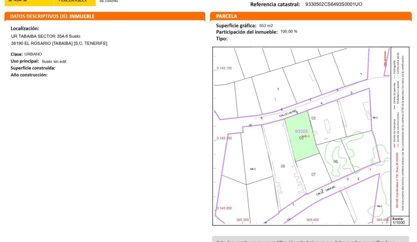Click the coordinate label '369.400'

point(312,220)
